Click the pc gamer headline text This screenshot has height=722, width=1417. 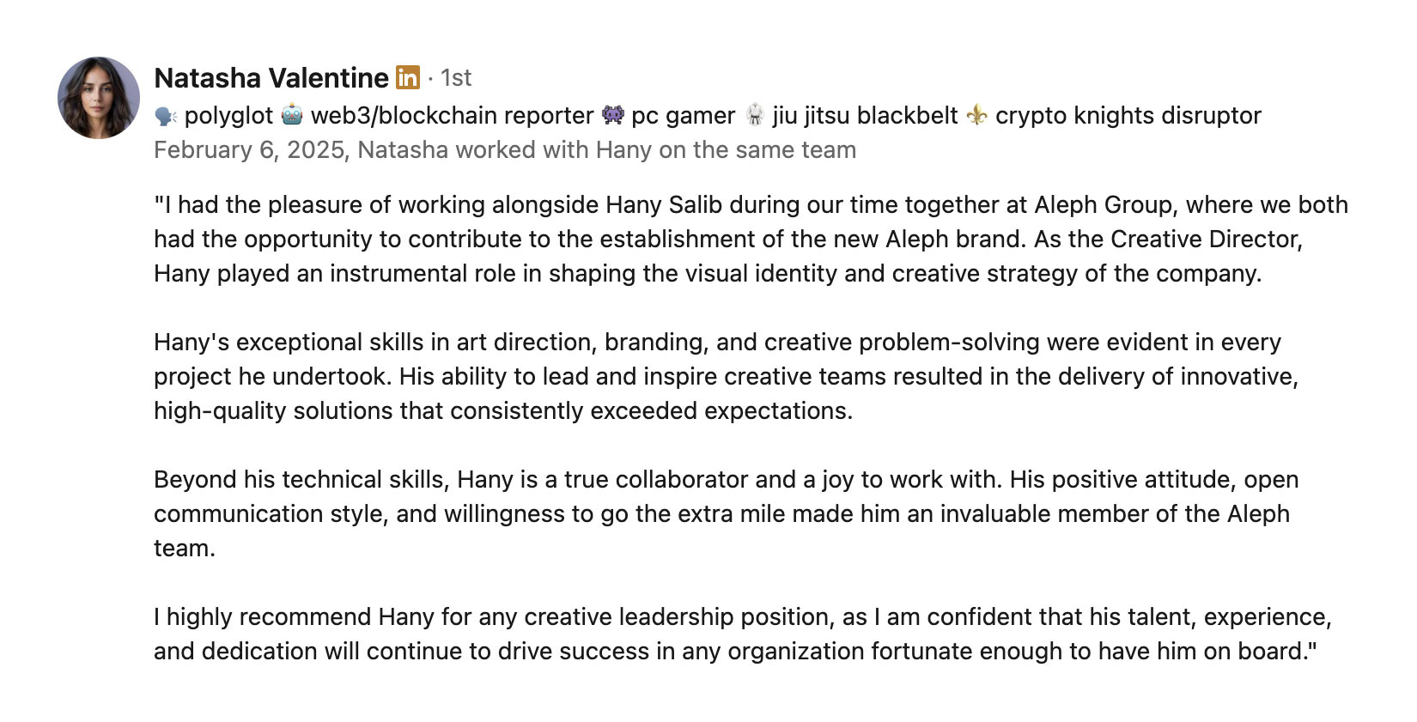pos(683,116)
